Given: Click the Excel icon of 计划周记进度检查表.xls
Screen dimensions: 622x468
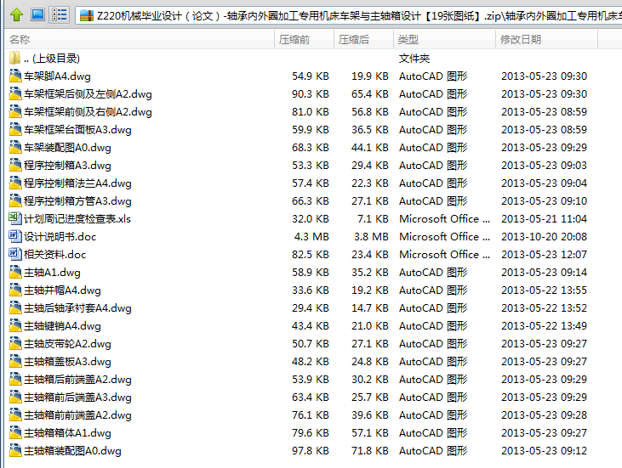Looking at the screenshot, I should click(x=15, y=218).
